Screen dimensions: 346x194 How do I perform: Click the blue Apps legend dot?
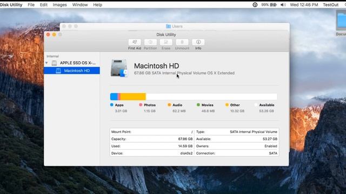(112, 105)
